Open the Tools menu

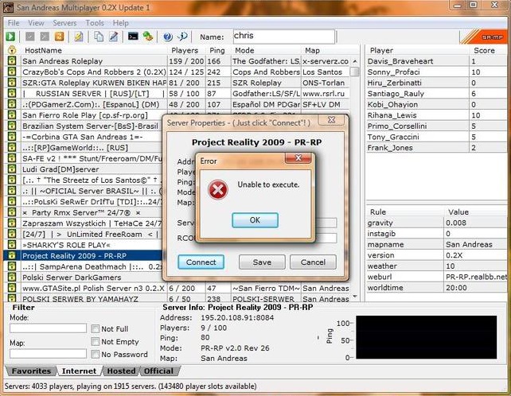pyautogui.click(x=95, y=23)
